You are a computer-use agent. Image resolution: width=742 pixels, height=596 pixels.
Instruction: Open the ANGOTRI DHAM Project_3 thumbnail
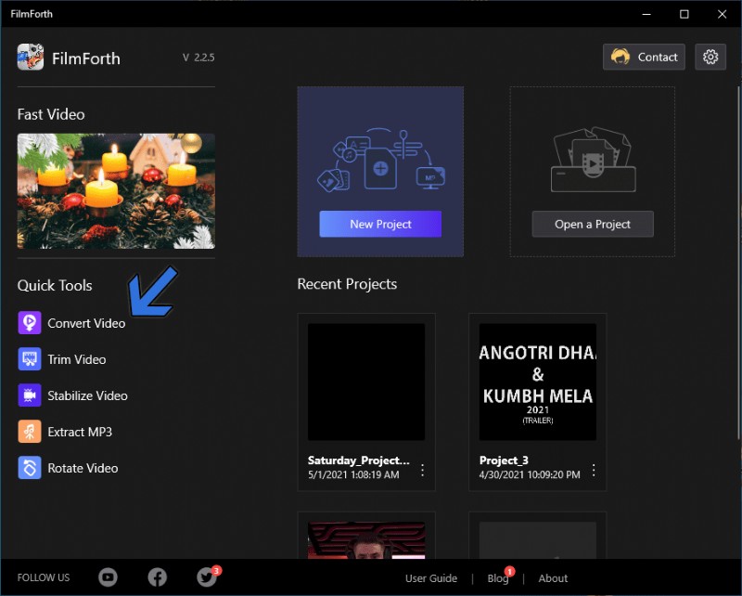tap(536, 381)
